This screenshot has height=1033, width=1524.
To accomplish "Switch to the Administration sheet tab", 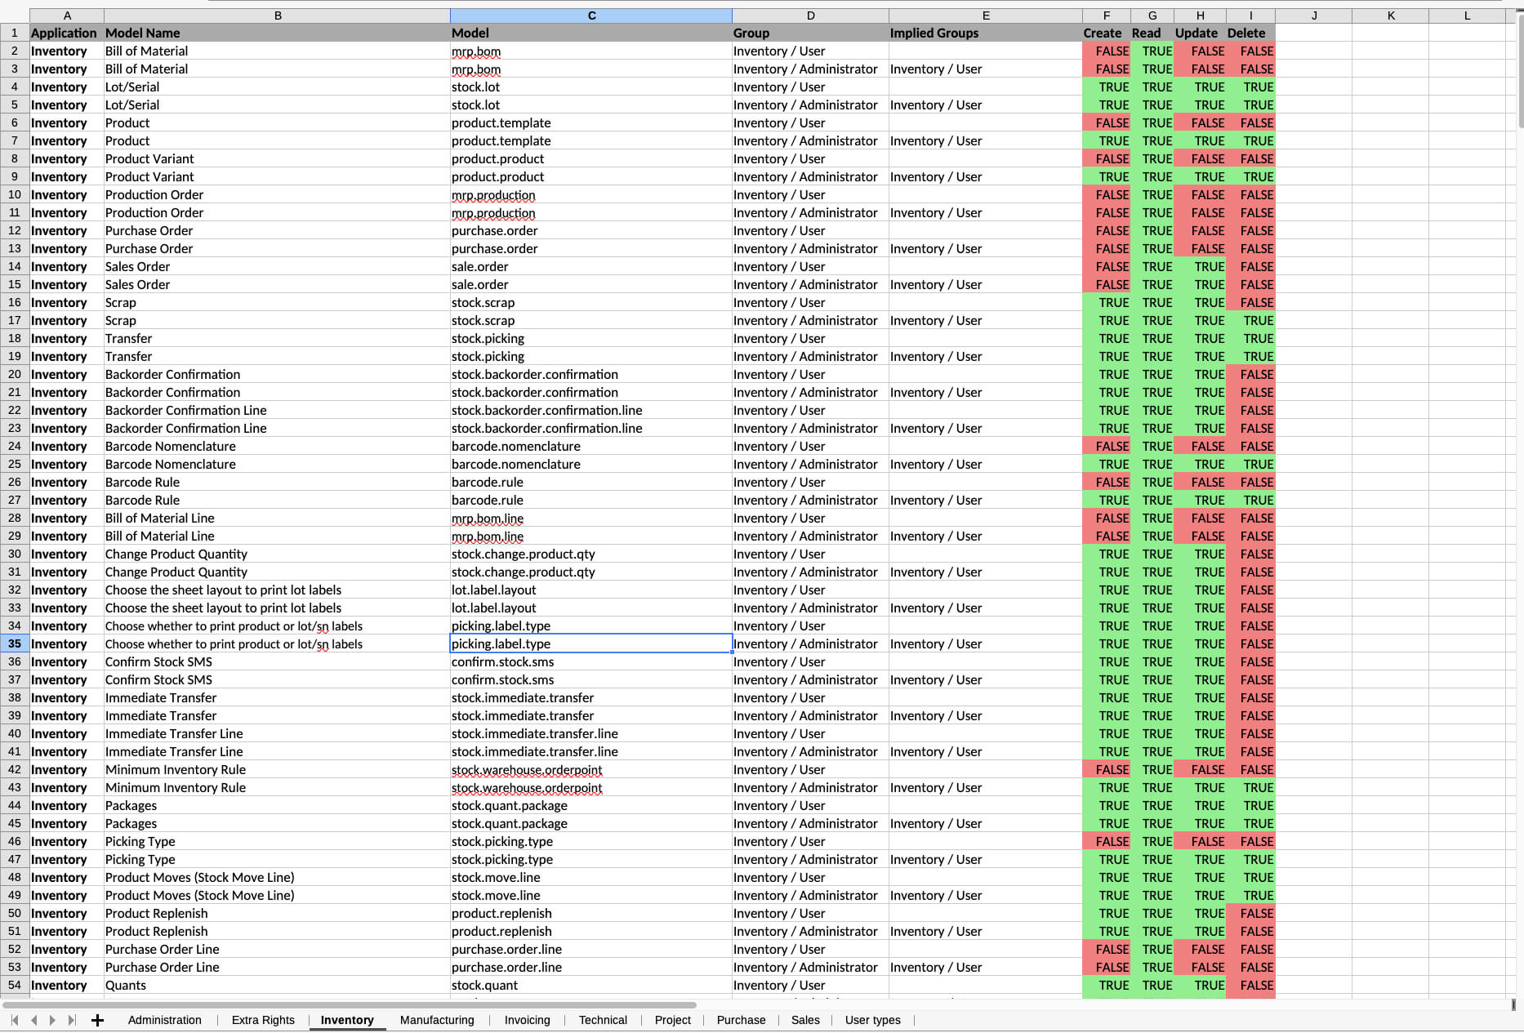I will [164, 1020].
